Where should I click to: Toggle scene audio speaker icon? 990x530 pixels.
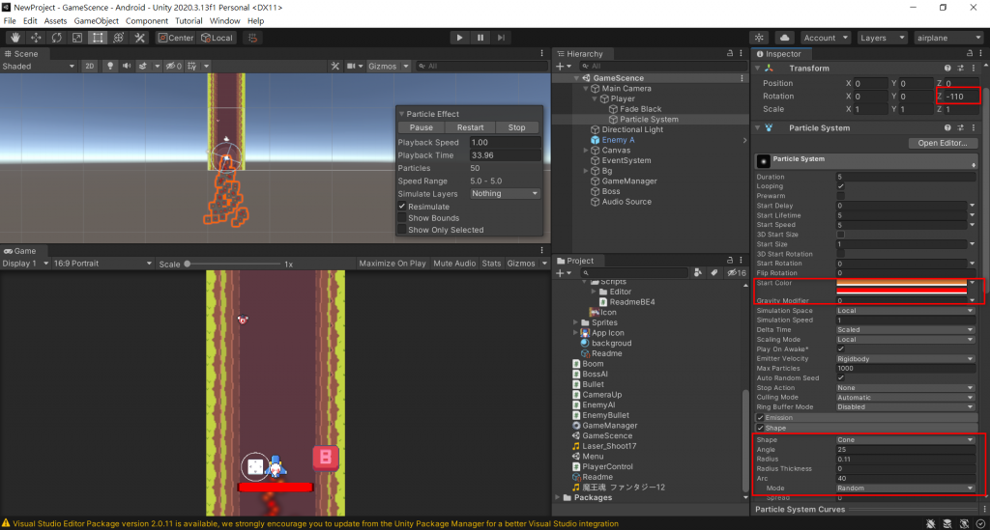(127, 67)
